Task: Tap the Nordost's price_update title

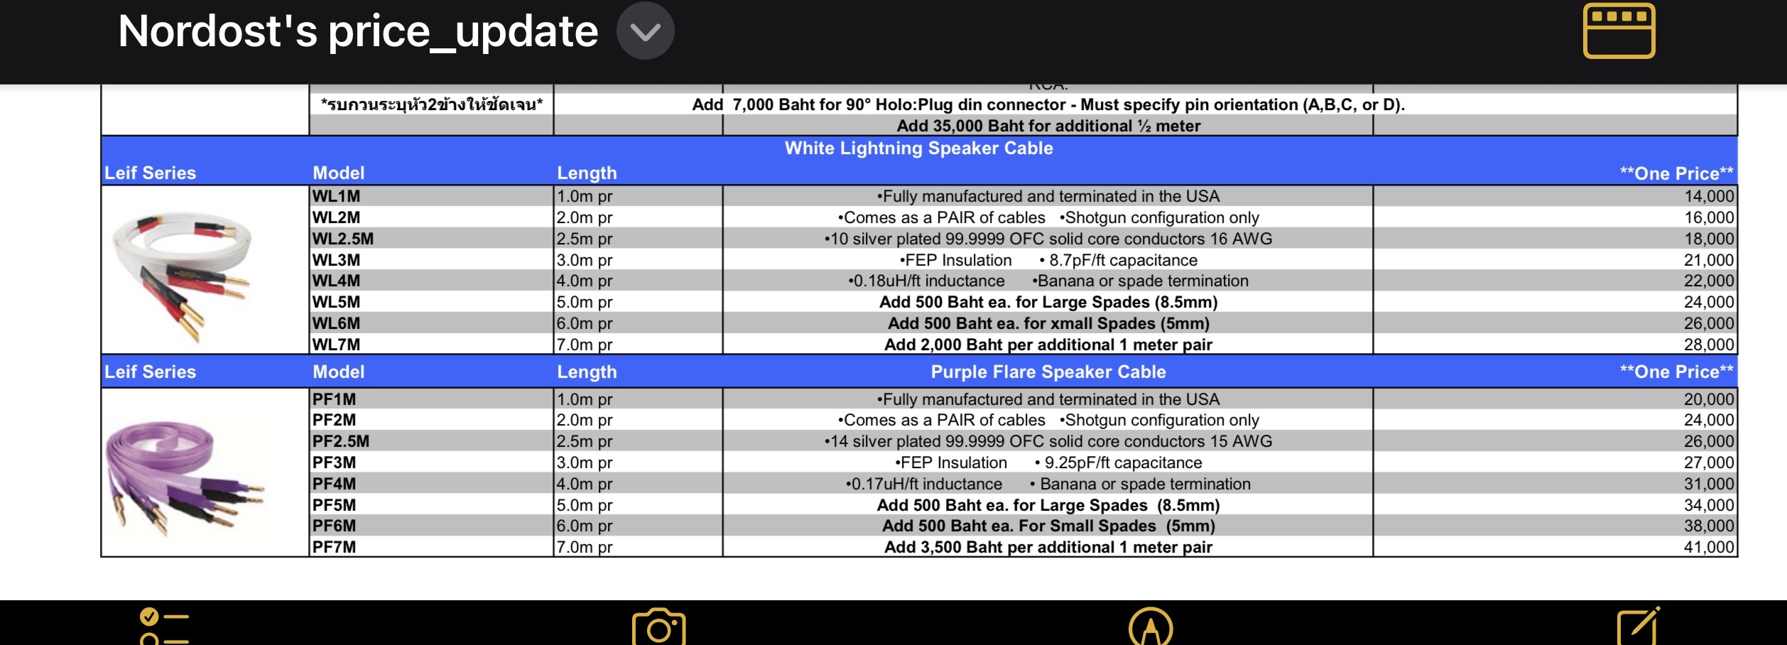Action: pyautogui.click(x=358, y=31)
